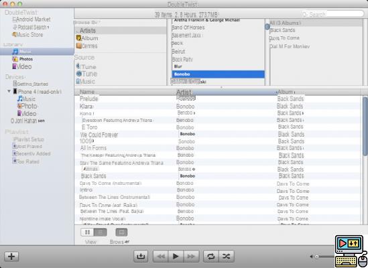Select Photos under Library
This screenshot has width=368, height=268.
click(x=23, y=59)
